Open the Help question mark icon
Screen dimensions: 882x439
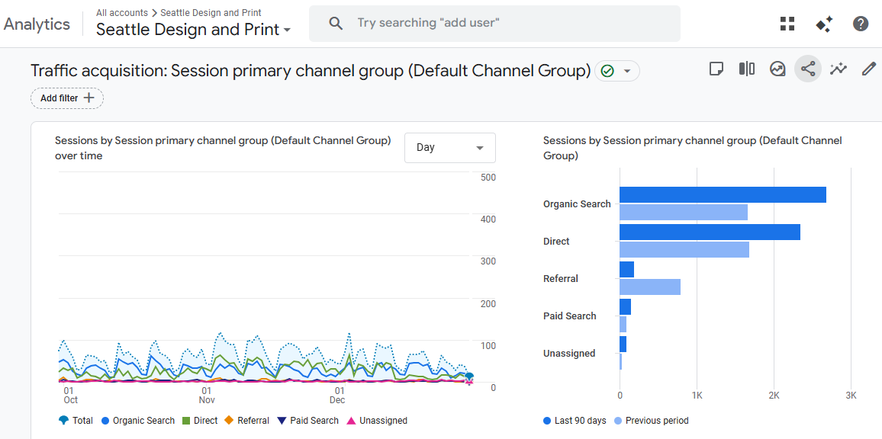pyautogui.click(x=861, y=24)
